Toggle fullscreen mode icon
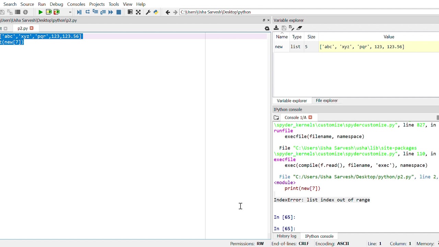This screenshot has height=247, width=439. 138,12
